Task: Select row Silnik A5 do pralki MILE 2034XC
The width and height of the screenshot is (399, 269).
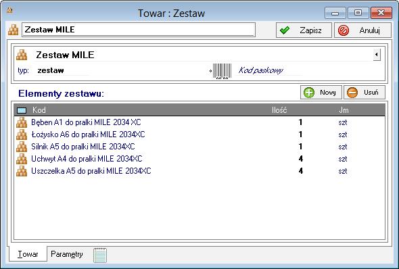Action: click(x=199, y=147)
